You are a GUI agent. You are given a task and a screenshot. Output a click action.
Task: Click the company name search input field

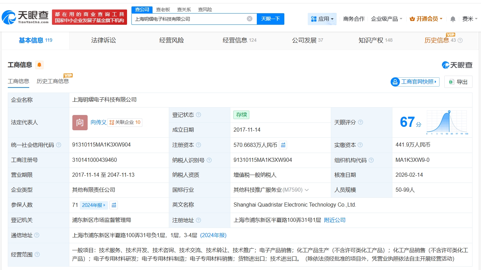(x=189, y=19)
